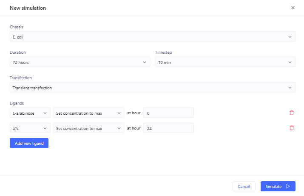Viewport: 304px width, 196px height.
Task: Cancel the new simulation
Action: pyautogui.click(x=244, y=186)
